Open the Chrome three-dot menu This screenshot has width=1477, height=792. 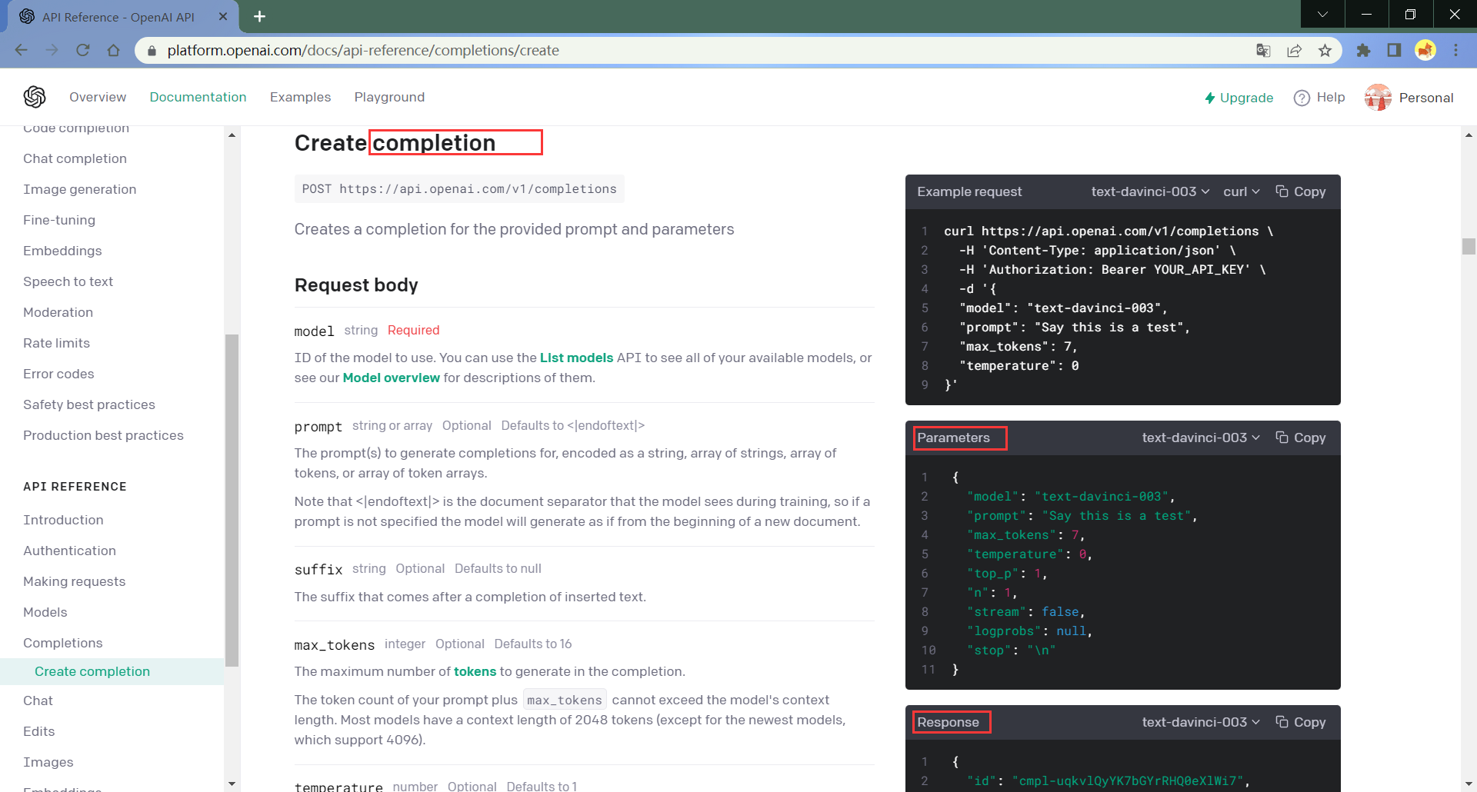[1456, 50]
